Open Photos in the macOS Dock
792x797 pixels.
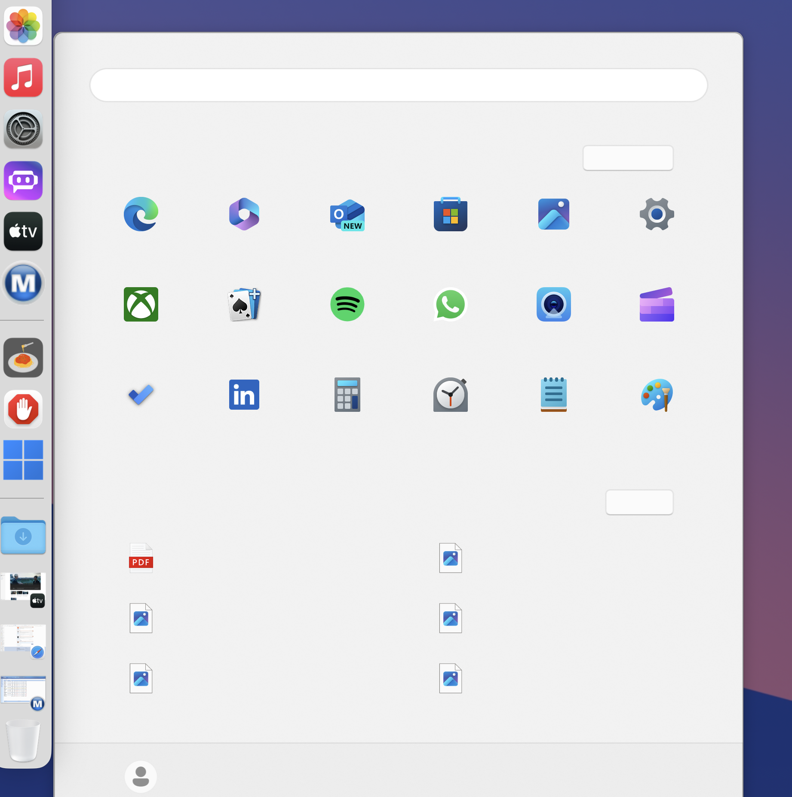point(23,26)
